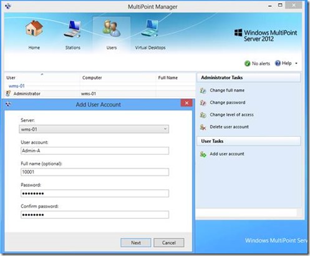Click the green No alerts checkmark icon

coord(247,63)
